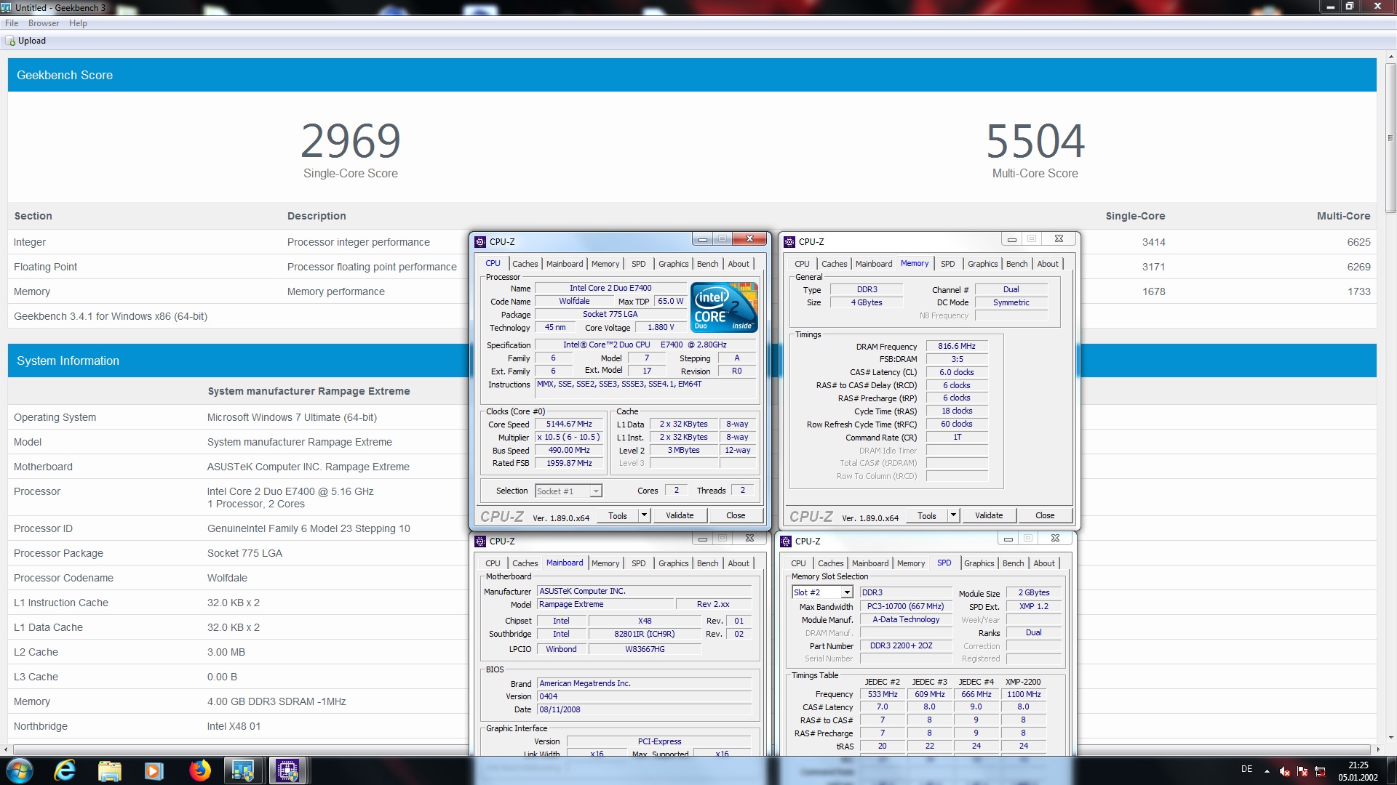Click Close button in the Memory tab window

pos(1045,516)
